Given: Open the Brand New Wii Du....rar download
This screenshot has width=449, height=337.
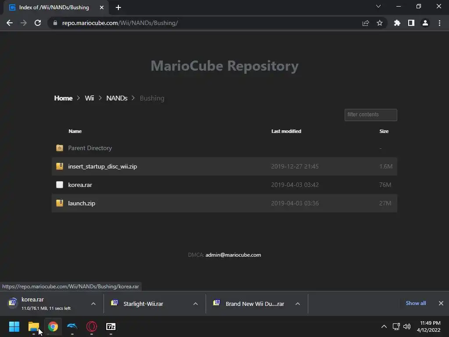Looking at the screenshot, I should (255, 304).
